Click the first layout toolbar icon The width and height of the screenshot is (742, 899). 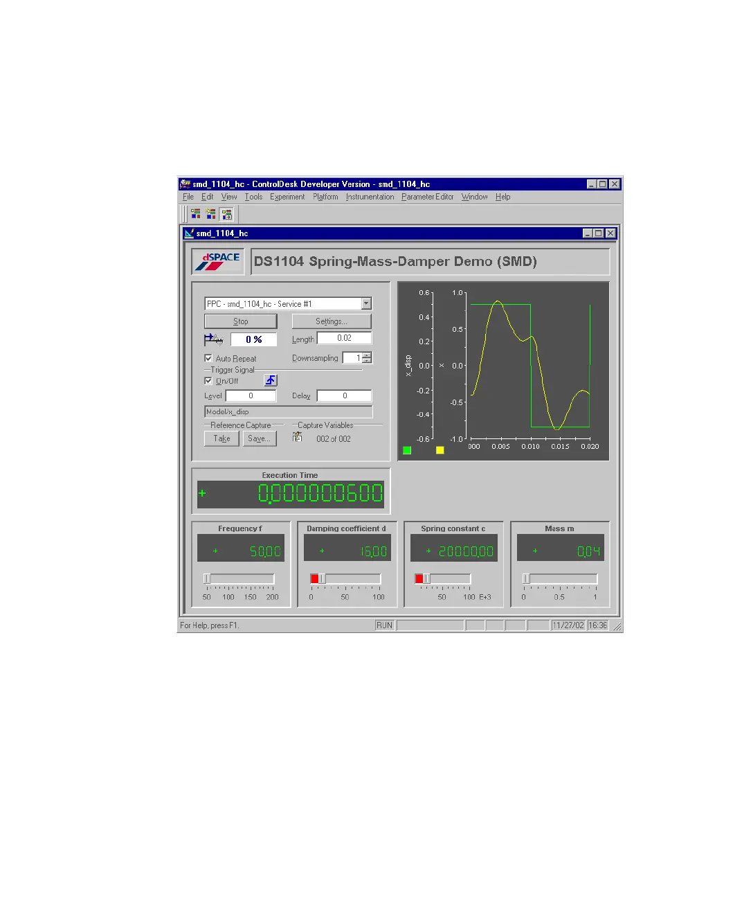[x=196, y=214]
